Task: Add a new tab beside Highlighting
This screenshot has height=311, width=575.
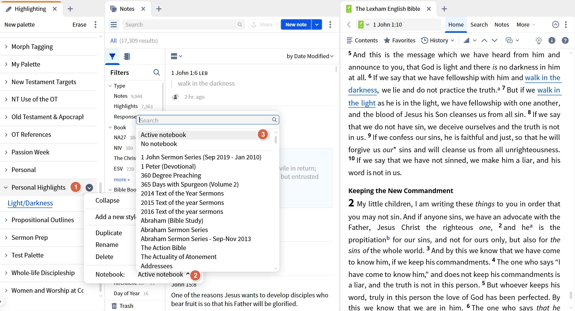Action: point(70,9)
